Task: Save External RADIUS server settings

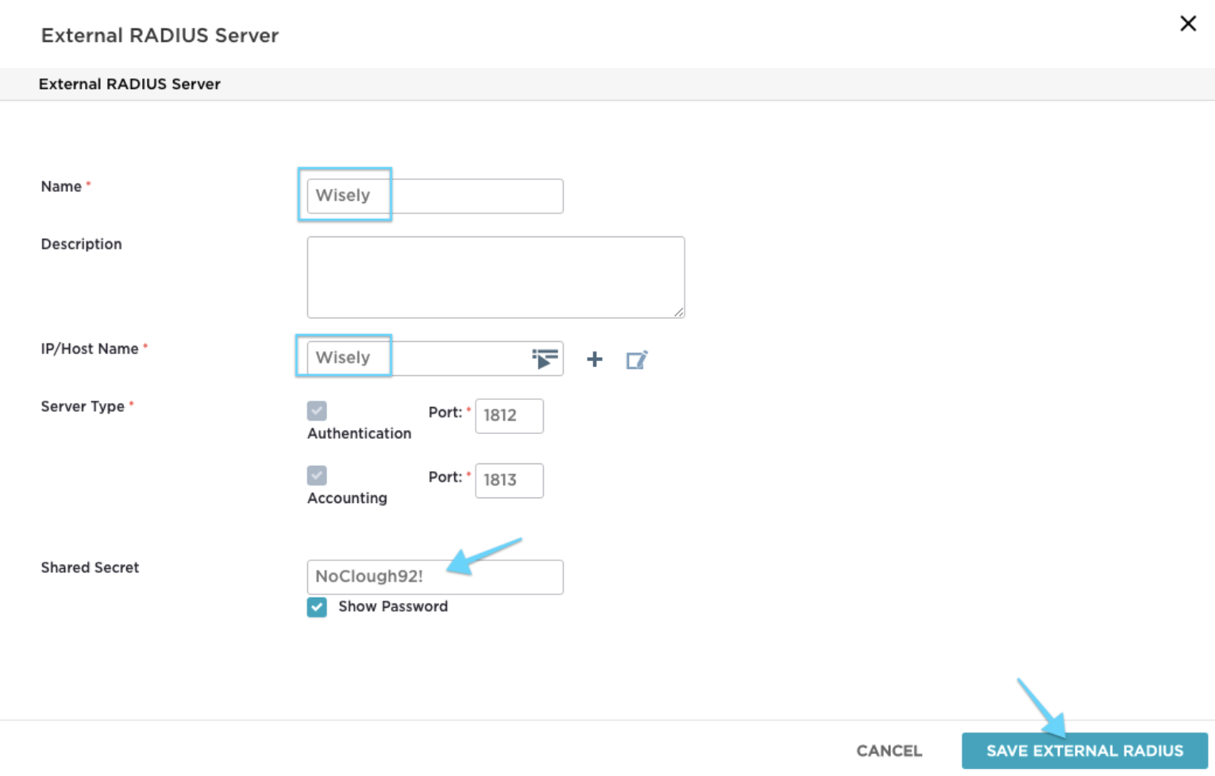Action: tap(1085, 751)
